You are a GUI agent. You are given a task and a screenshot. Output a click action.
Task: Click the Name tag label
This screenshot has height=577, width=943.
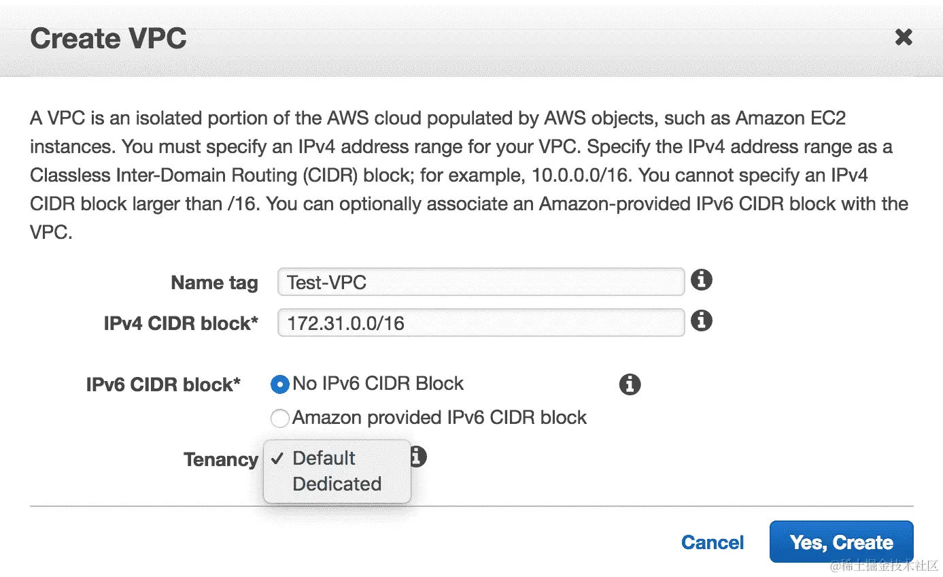coord(214,282)
